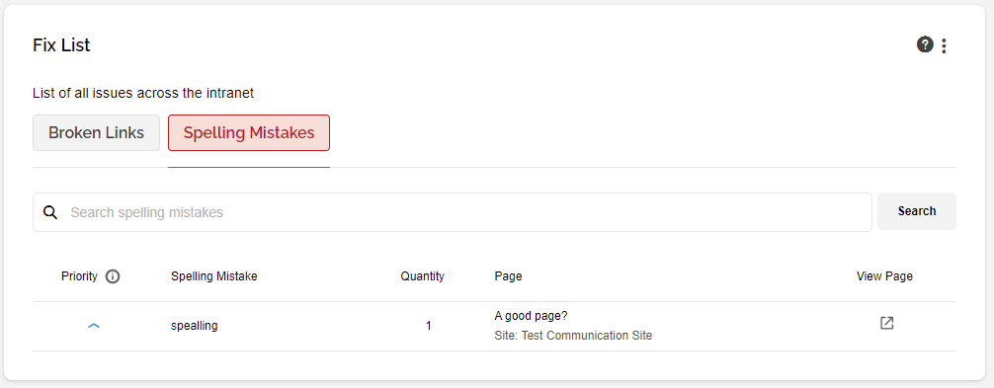The height and width of the screenshot is (388, 994).
Task: Click the blue priority chevron arrow
Action: click(94, 326)
